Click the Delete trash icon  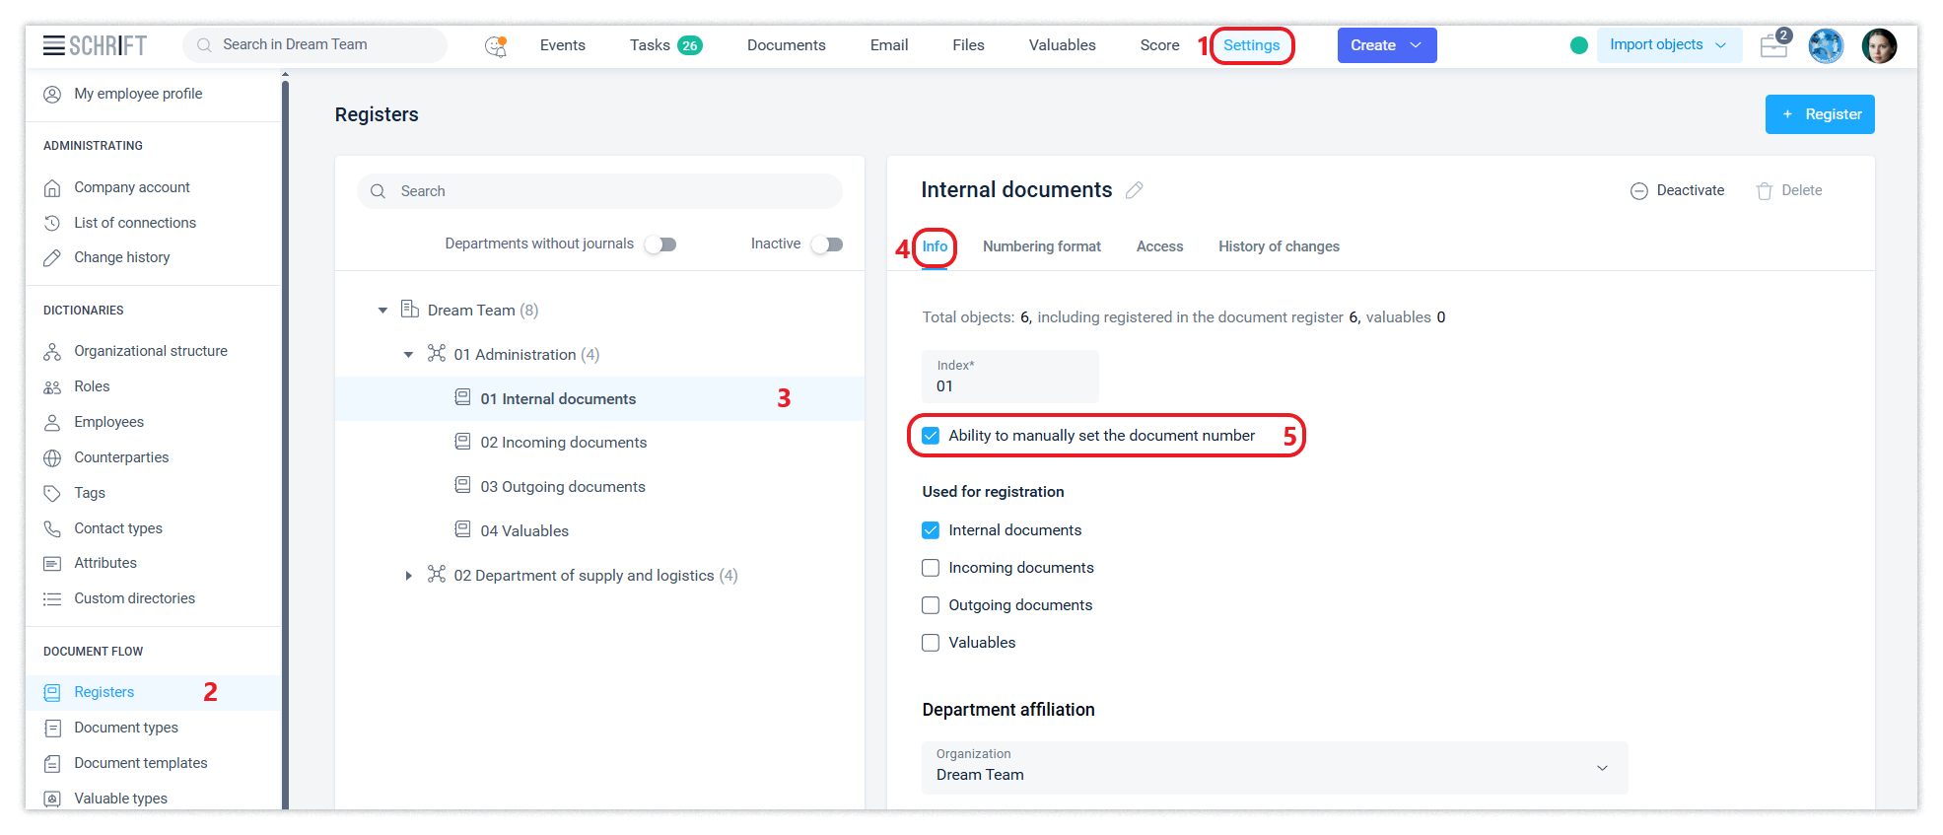click(x=1764, y=191)
